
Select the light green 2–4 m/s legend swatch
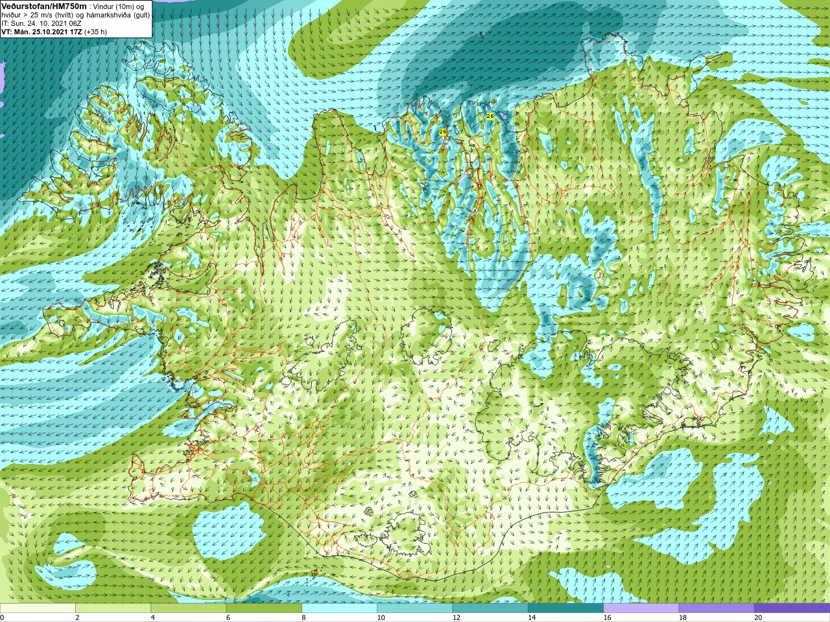pyautogui.click(x=113, y=608)
